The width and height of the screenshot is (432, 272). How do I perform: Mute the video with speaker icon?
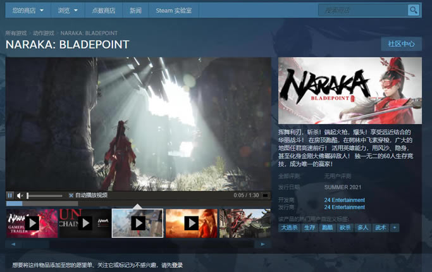[20, 195]
